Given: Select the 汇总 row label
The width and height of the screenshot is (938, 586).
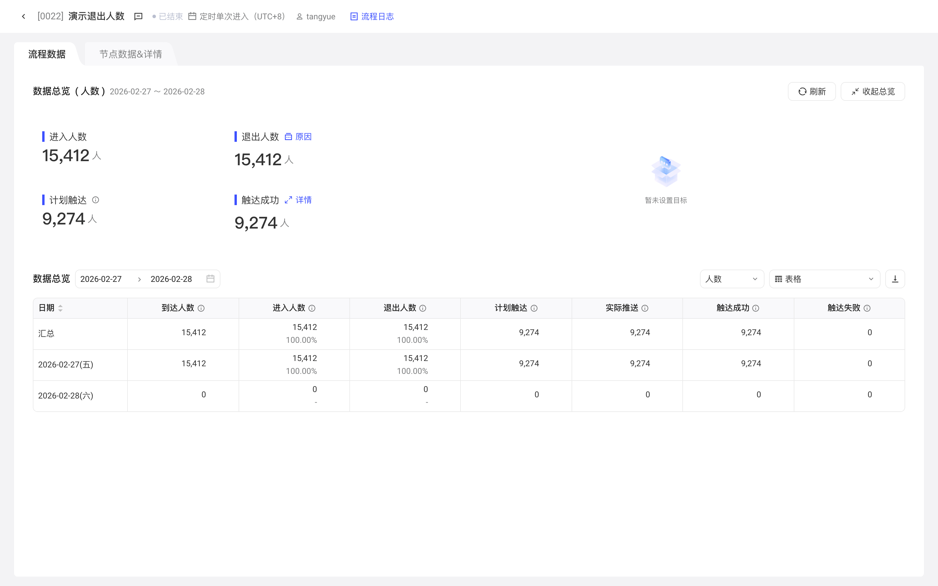Looking at the screenshot, I should 46,333.
